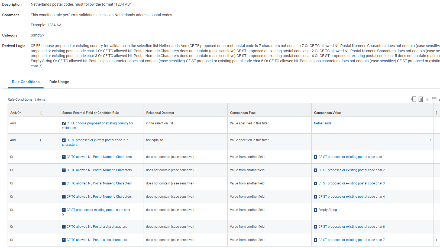
Task: Switch to the Rule Usage tab
Action: (59, 82)
